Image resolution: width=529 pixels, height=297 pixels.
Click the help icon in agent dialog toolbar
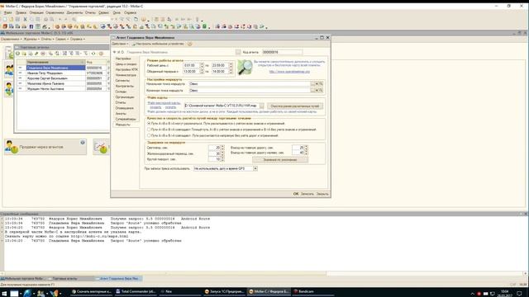pyautogui.click(x=189, y=44)
